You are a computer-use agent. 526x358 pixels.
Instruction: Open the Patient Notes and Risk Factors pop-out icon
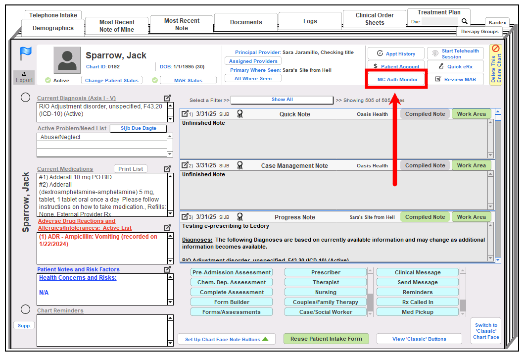(x=168, y=269)
